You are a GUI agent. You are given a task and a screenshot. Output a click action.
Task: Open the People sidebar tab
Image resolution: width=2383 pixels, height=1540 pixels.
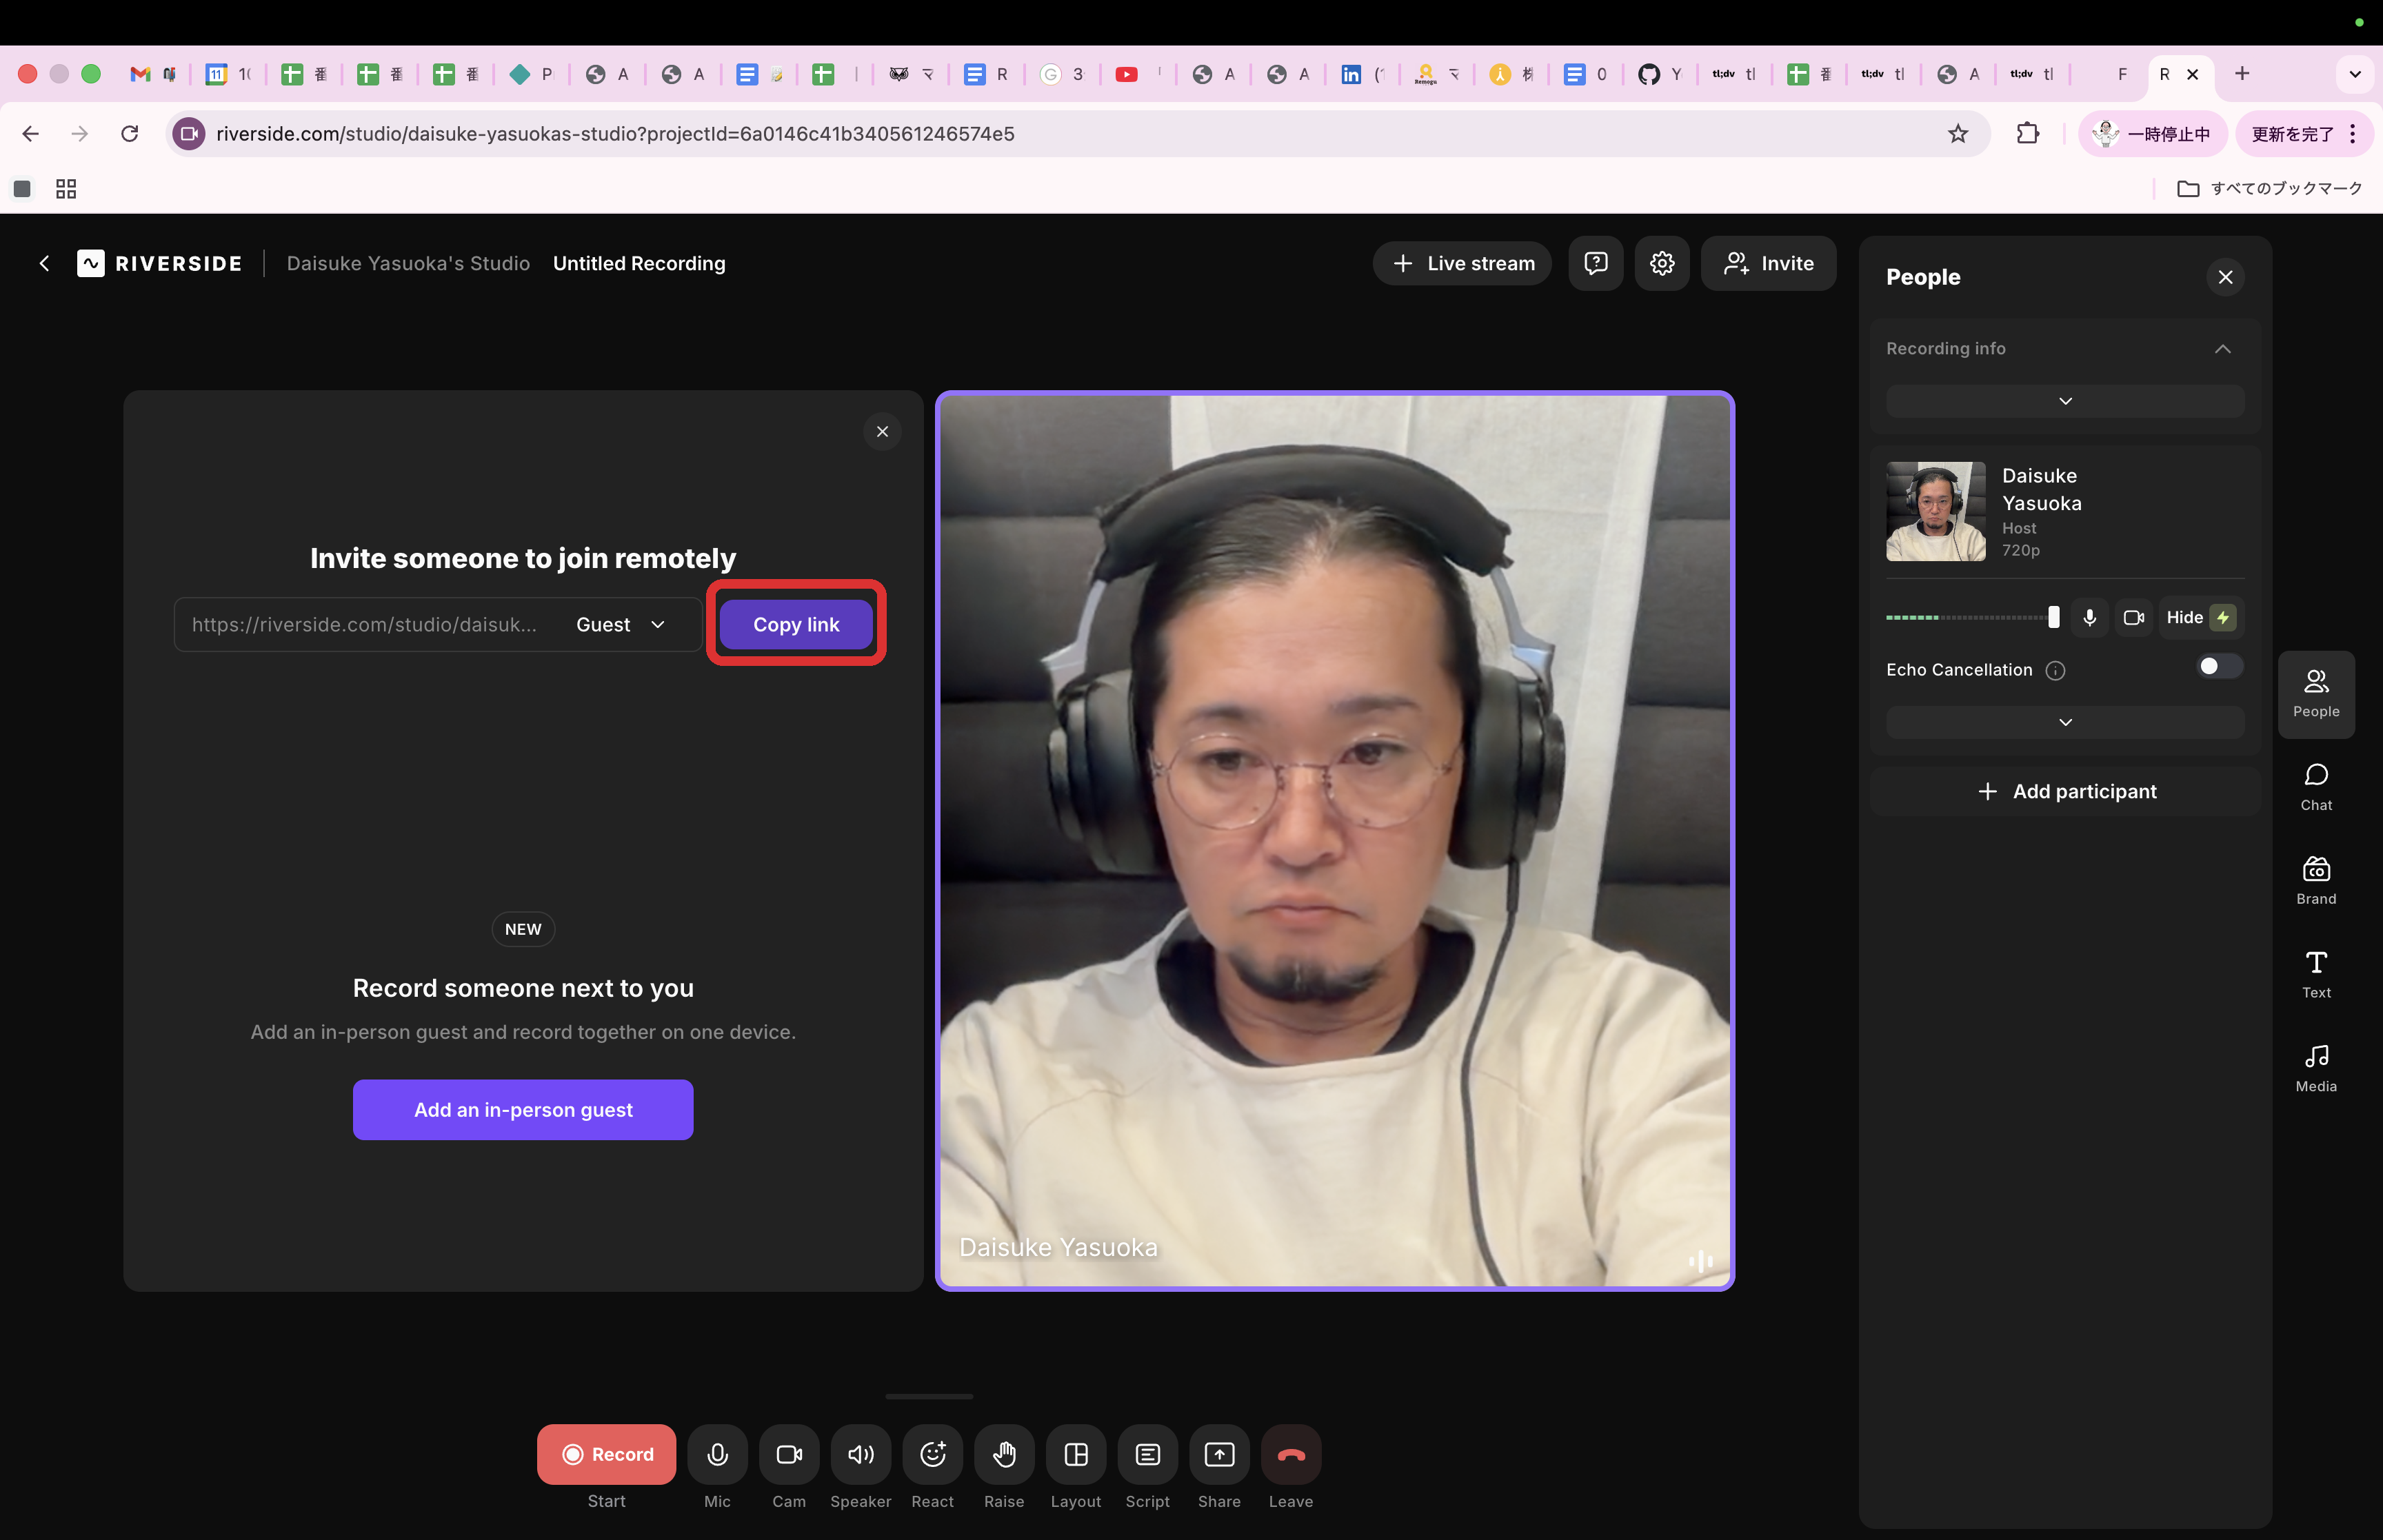[2316, 694]
